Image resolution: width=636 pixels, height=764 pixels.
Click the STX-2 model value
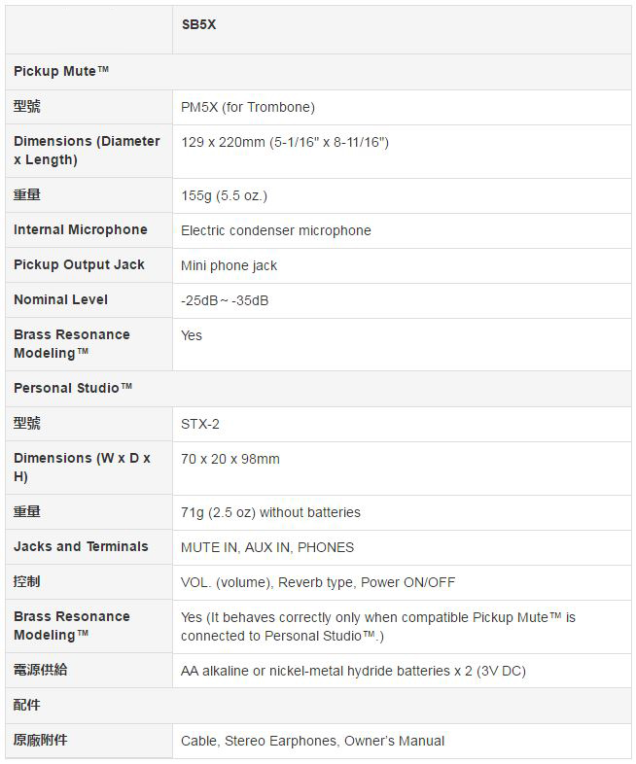coord(199,424)
